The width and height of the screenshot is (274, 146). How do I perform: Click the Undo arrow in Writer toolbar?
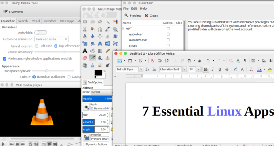pyautogui.click(x=208, y=61)
